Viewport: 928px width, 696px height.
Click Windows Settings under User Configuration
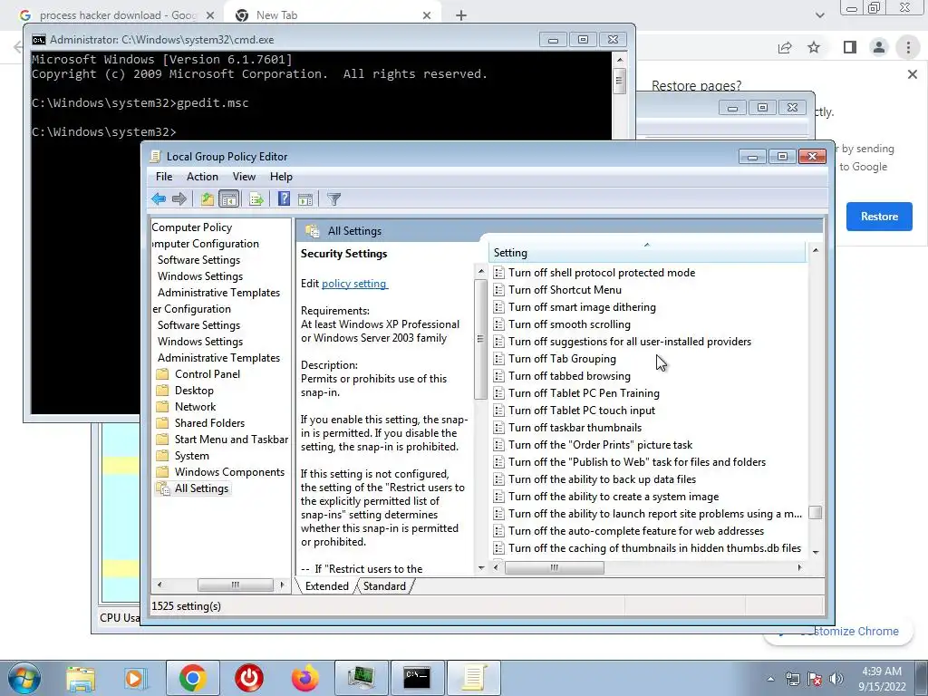click(x=200, y=342)
